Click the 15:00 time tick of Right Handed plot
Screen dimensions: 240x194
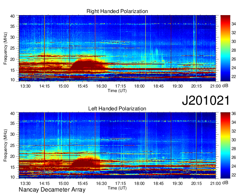[x=64, y=86]
